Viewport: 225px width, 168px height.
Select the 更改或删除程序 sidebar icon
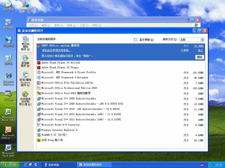point(25,43)
